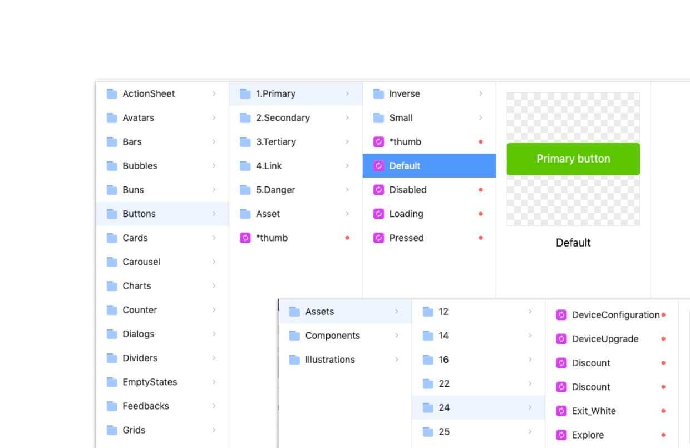The image size is (690, 448).
Task: Expand the Components chevron in lower window
Action: click(397, 336)
